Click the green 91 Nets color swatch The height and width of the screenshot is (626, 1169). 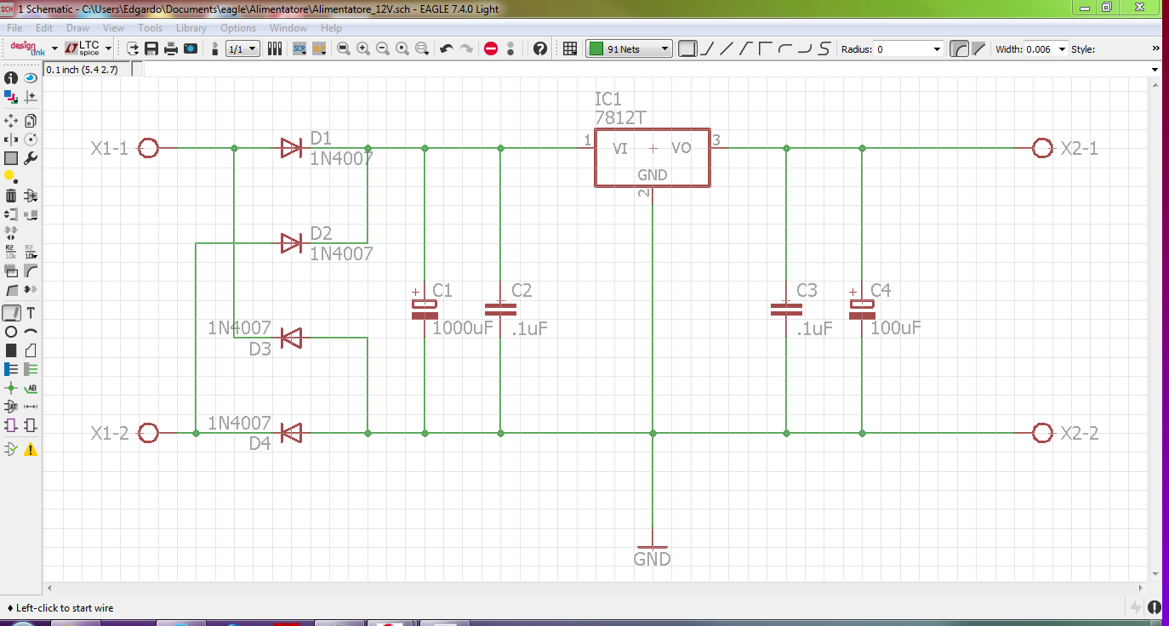596,48
